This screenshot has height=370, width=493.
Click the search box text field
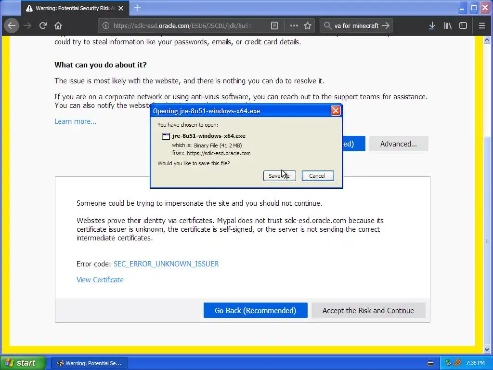pyautogui.click(x=356, y=26)
